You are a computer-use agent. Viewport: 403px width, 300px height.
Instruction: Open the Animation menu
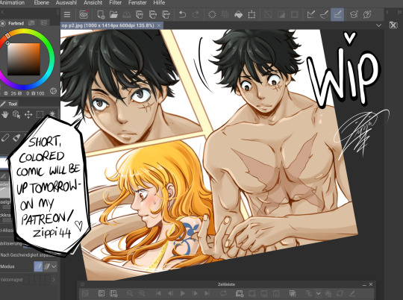pyautogui.click(x=12, y=2)
